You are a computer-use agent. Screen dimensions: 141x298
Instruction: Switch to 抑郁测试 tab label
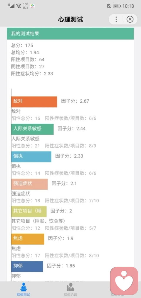pyautogui.click(x=23, y=295)
